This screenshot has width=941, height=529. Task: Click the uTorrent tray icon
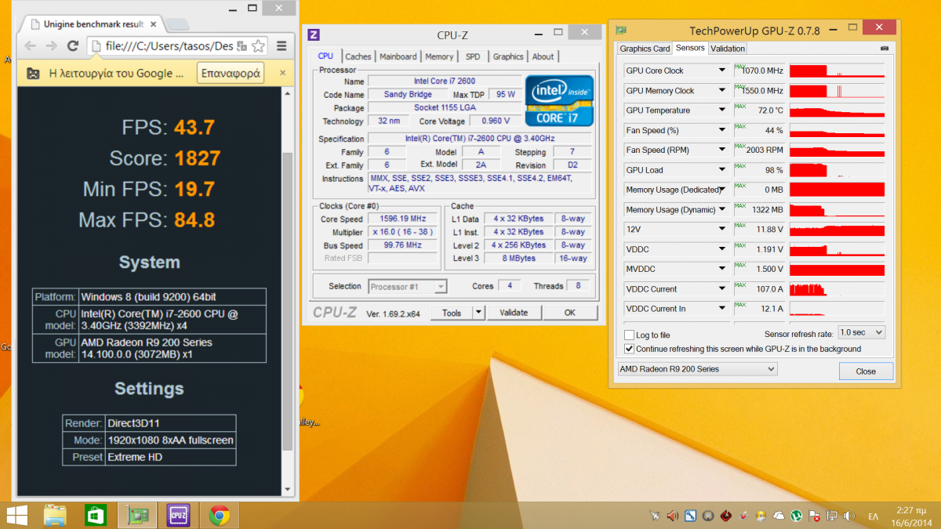(797, 516)
